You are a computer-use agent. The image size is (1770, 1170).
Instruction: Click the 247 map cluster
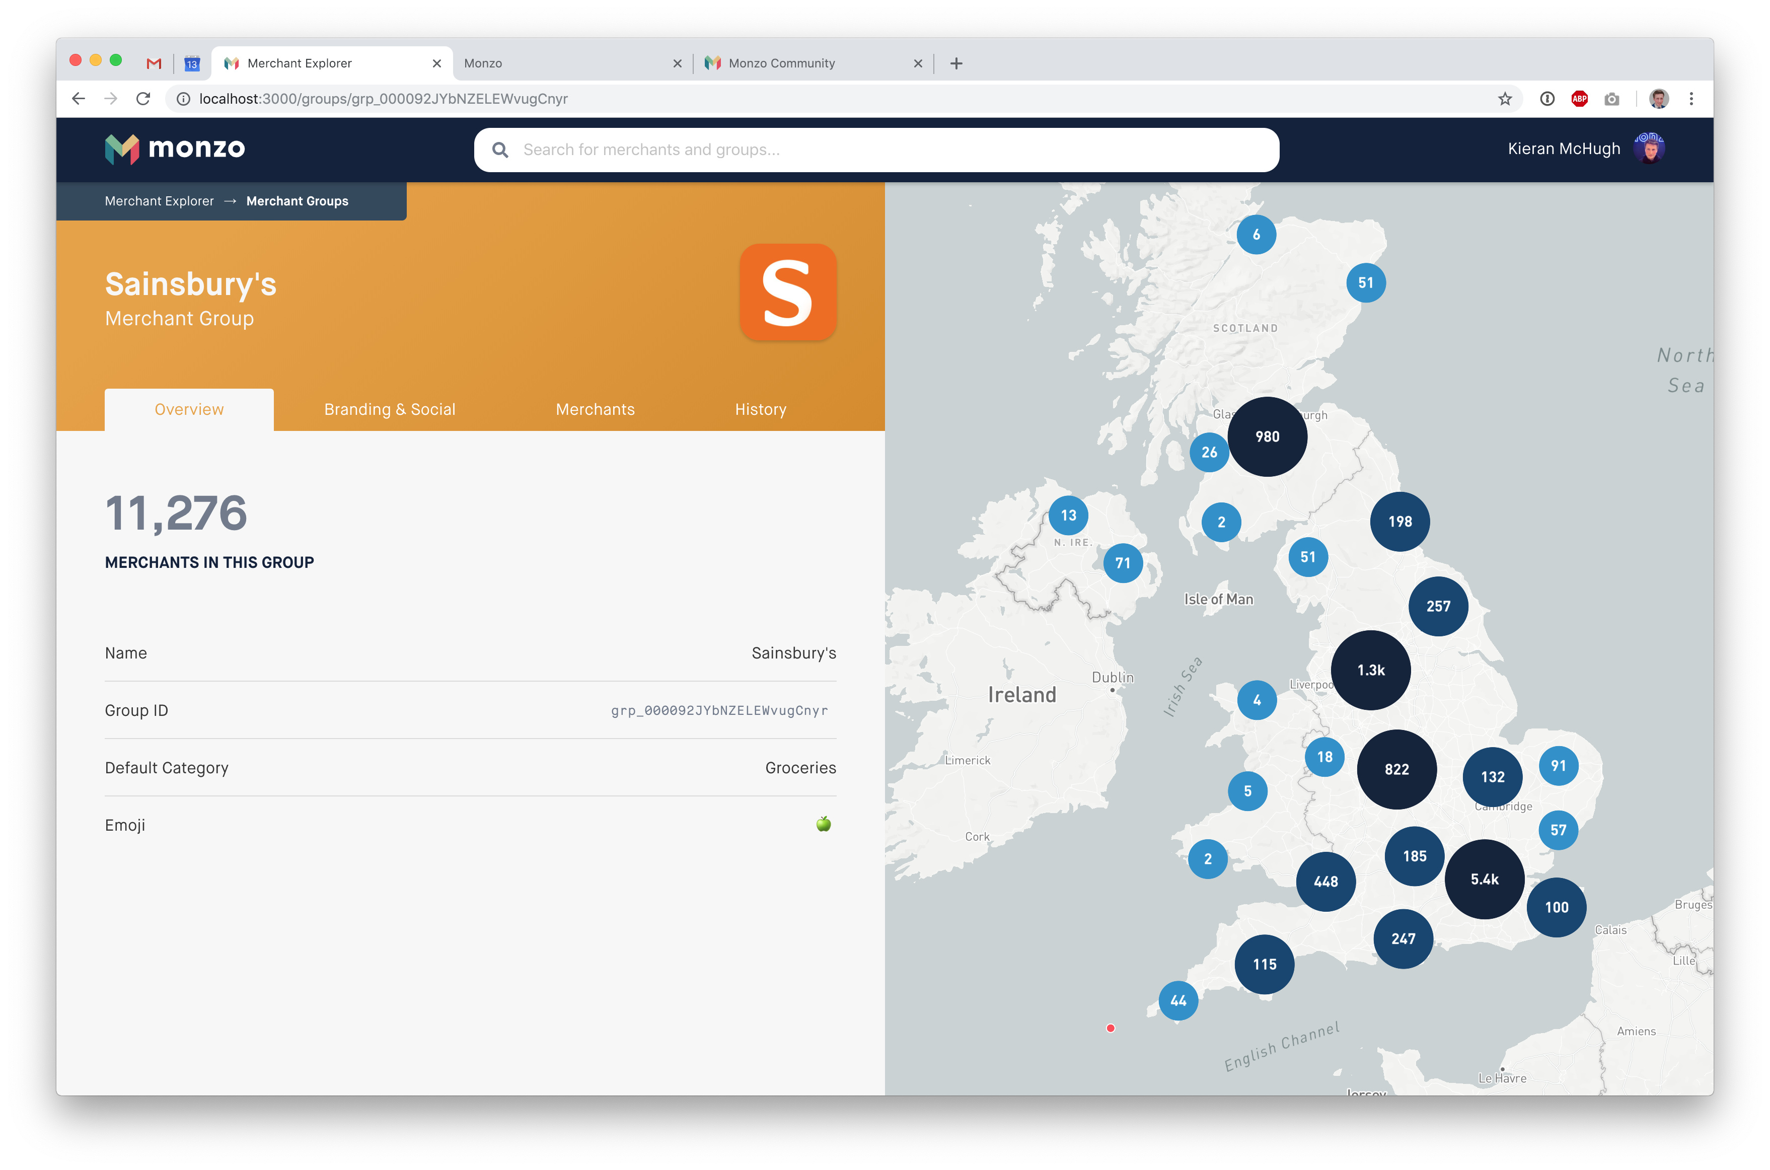click(1403, 939)
